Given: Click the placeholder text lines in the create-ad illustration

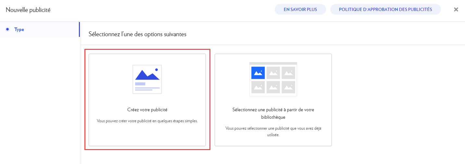Looking at the screenshot, I should (147, 88).
